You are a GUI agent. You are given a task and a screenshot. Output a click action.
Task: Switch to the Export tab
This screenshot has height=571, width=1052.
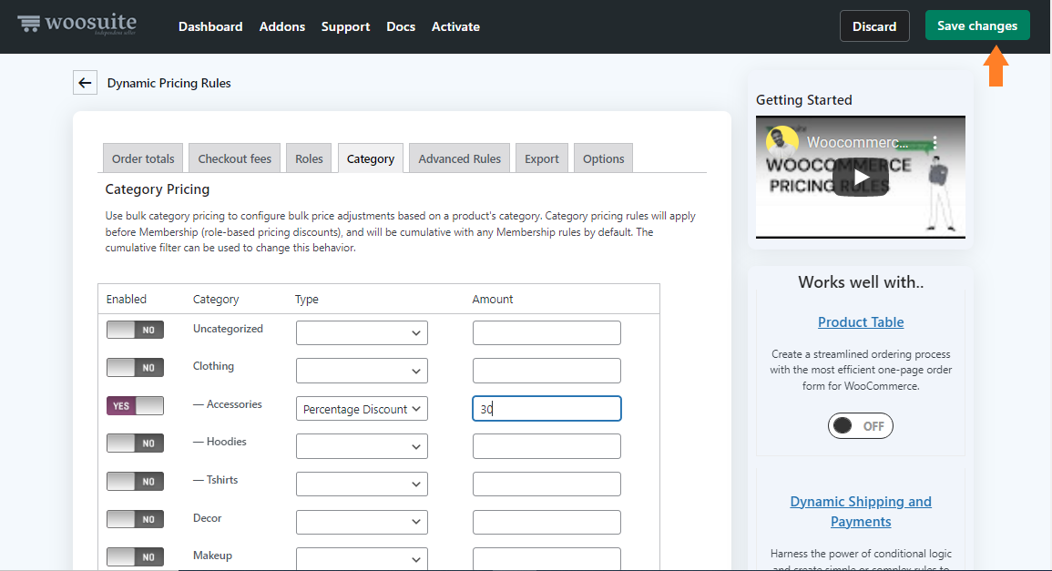point(541,158)
